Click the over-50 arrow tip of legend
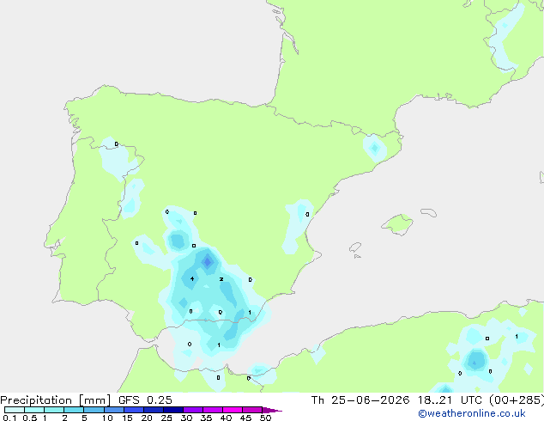The height and width of the screenshot is (421, 544). [272, 410]
